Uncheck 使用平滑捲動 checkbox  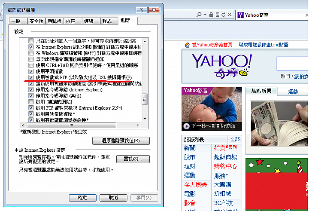(x=31, y=71)
